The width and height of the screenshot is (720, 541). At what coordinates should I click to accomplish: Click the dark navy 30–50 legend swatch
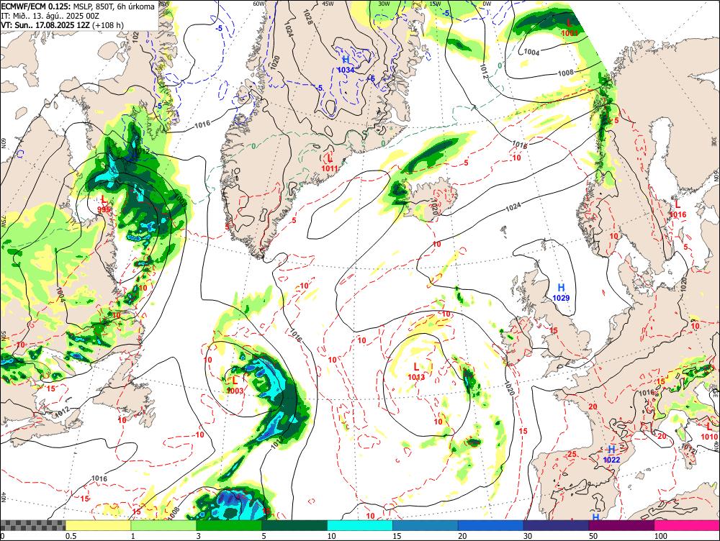click(556, 525)
